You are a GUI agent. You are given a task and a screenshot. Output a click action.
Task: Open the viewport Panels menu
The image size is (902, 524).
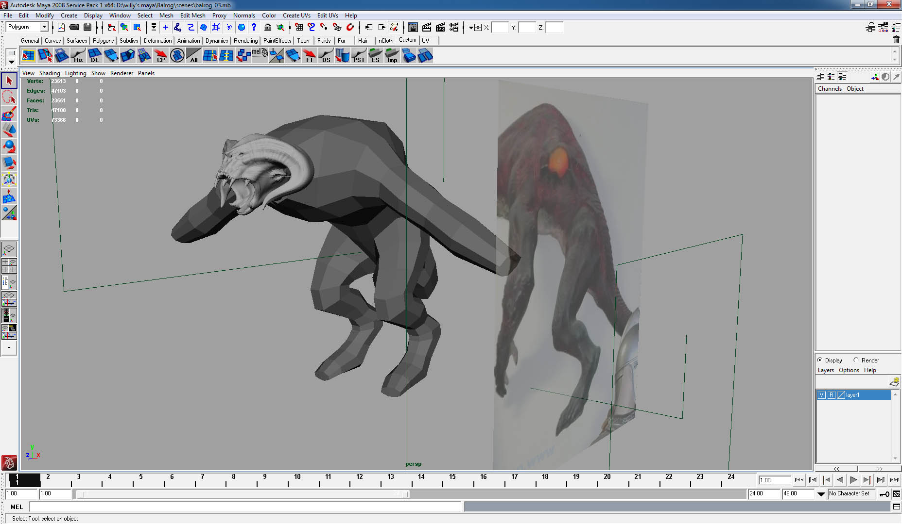coord(146,73)
